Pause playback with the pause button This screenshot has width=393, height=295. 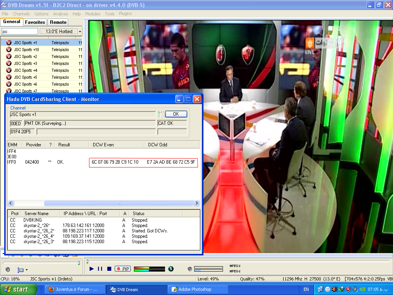pyautogui.click(x=100, y=269)
